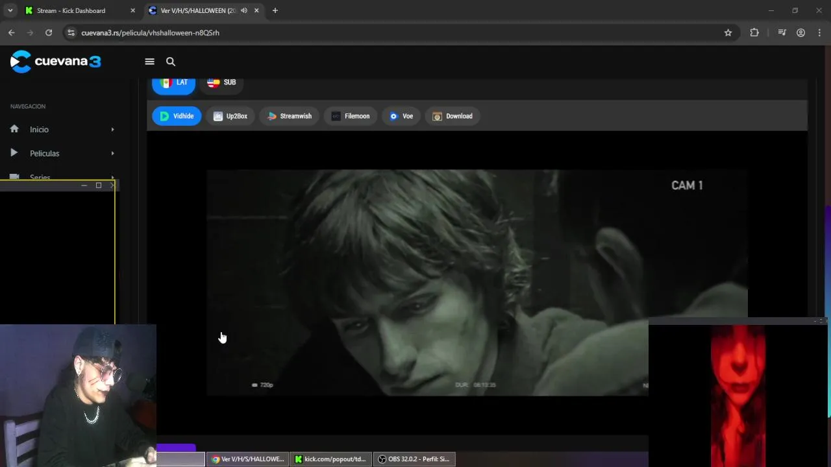Minimize the small black overlay window
Image resolution: width=831 pixels, height=467 pixels.
point(84,186)
